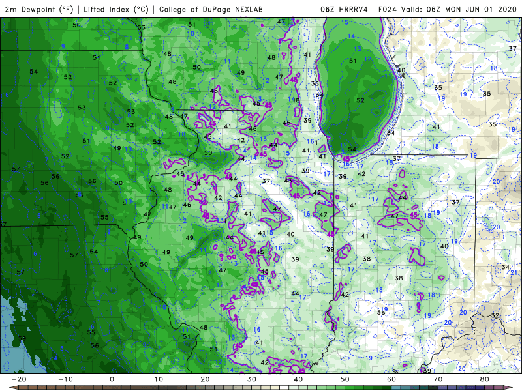Click the '50' colorbar tick label
The height and width of the screenshot is (391, 522).
345,379
